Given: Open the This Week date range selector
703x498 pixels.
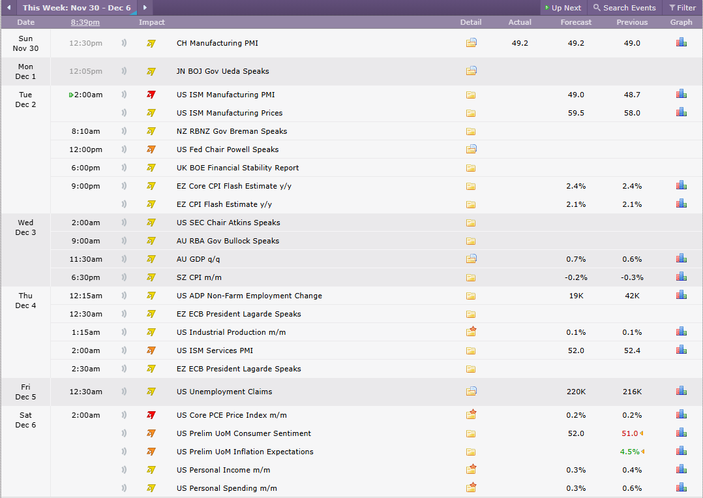Looking at the screenshot, I should [x=77, y=8].
